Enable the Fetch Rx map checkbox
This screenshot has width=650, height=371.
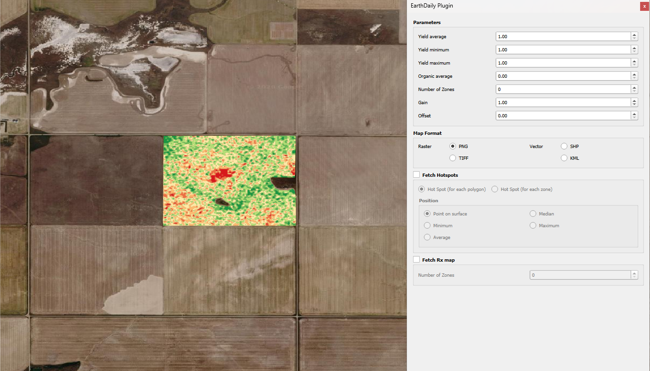416,259
